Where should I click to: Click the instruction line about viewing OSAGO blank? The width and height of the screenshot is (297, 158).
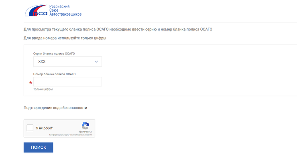click(x=118, y=30)
